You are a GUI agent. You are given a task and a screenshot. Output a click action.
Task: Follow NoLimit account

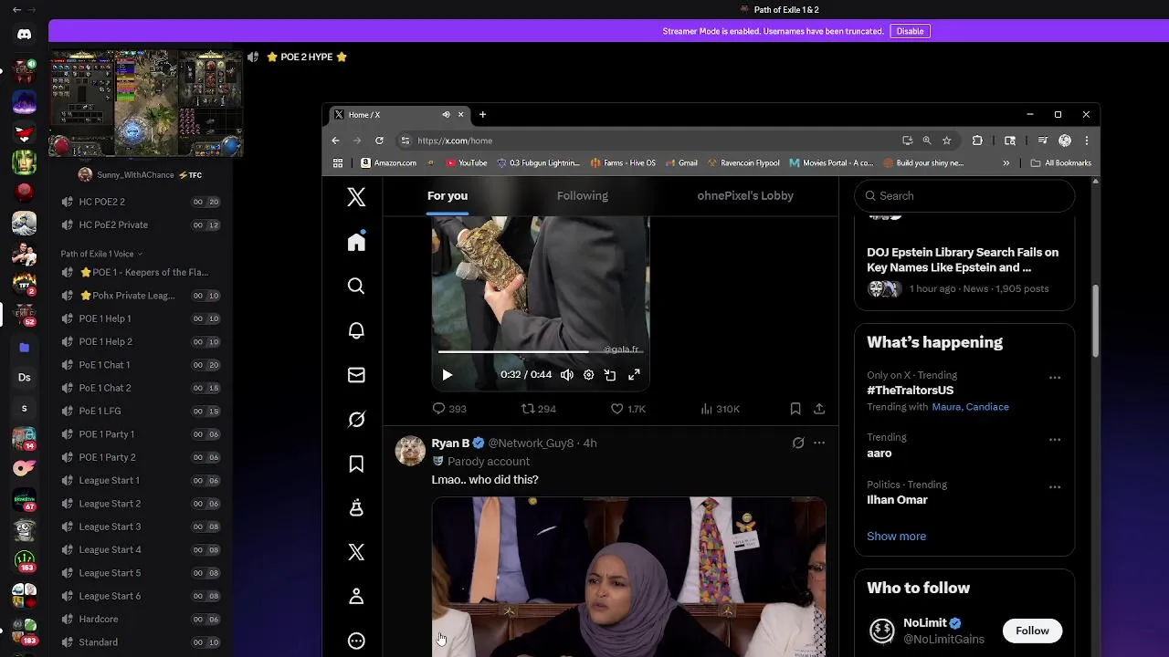[1032, 631]
